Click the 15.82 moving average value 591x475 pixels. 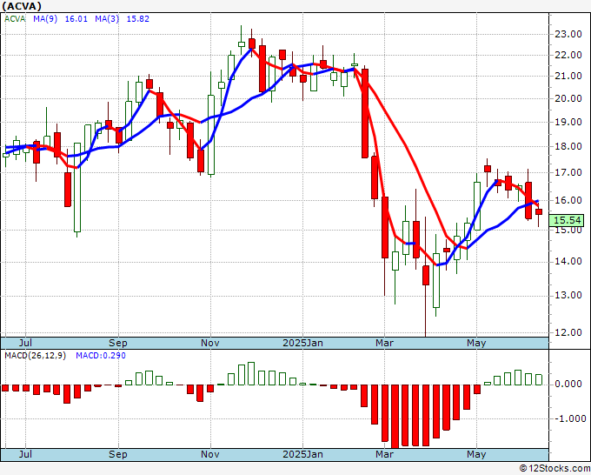click(x=137, y=18)
